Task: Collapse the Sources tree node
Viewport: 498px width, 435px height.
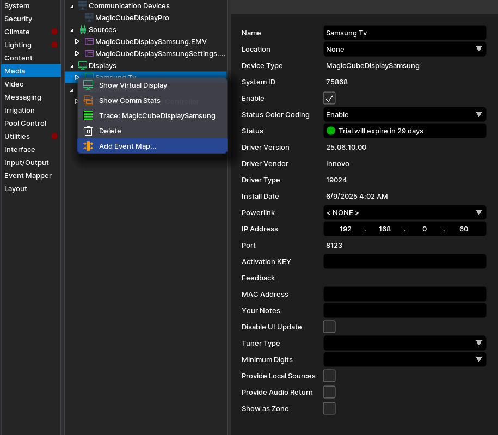Action: click(72, 30)
